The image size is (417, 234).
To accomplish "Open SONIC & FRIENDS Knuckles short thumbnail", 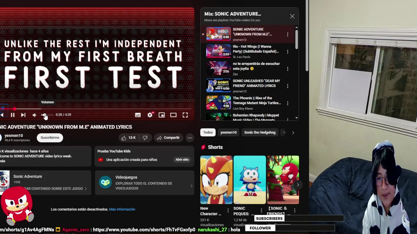I will (x=283, y=180).
